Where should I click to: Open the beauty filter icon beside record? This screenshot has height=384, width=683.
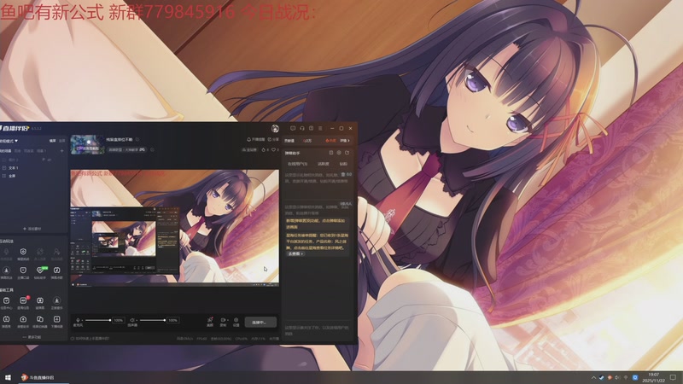[209, 322]
